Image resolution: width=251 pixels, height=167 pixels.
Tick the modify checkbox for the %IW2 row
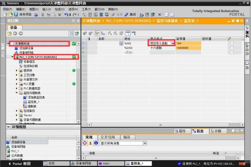point(231,43)
